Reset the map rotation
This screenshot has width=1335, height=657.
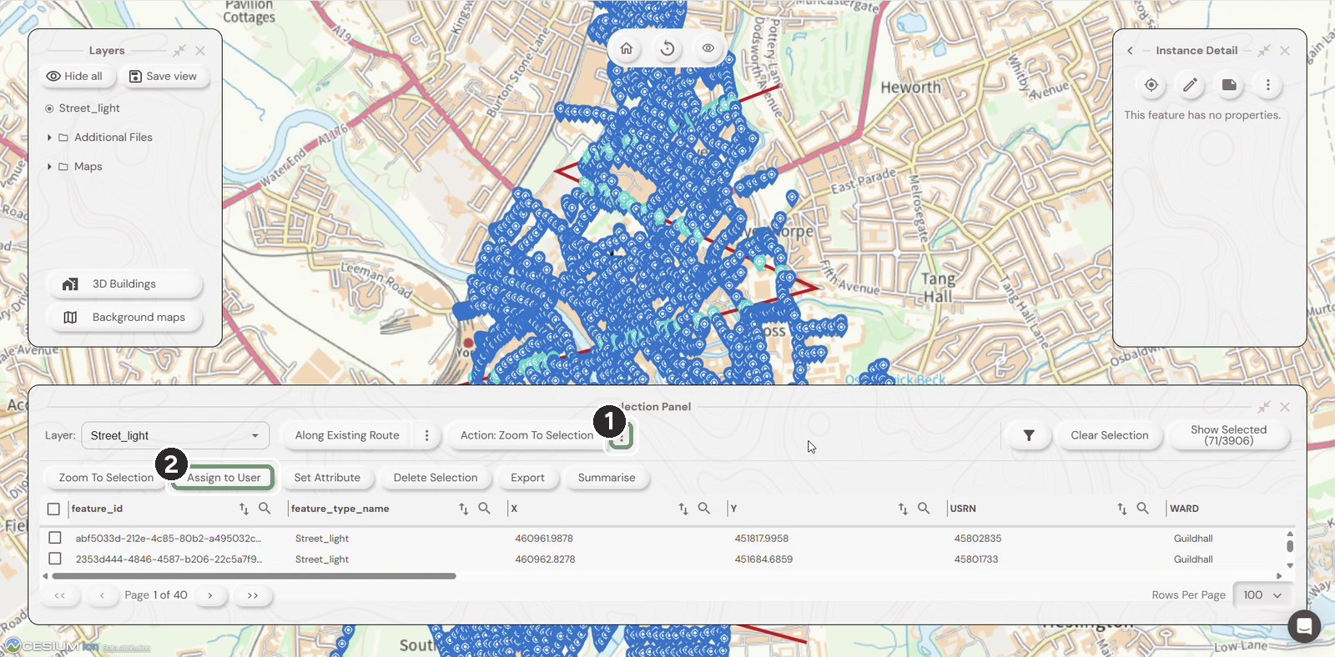tap(667, 48)
